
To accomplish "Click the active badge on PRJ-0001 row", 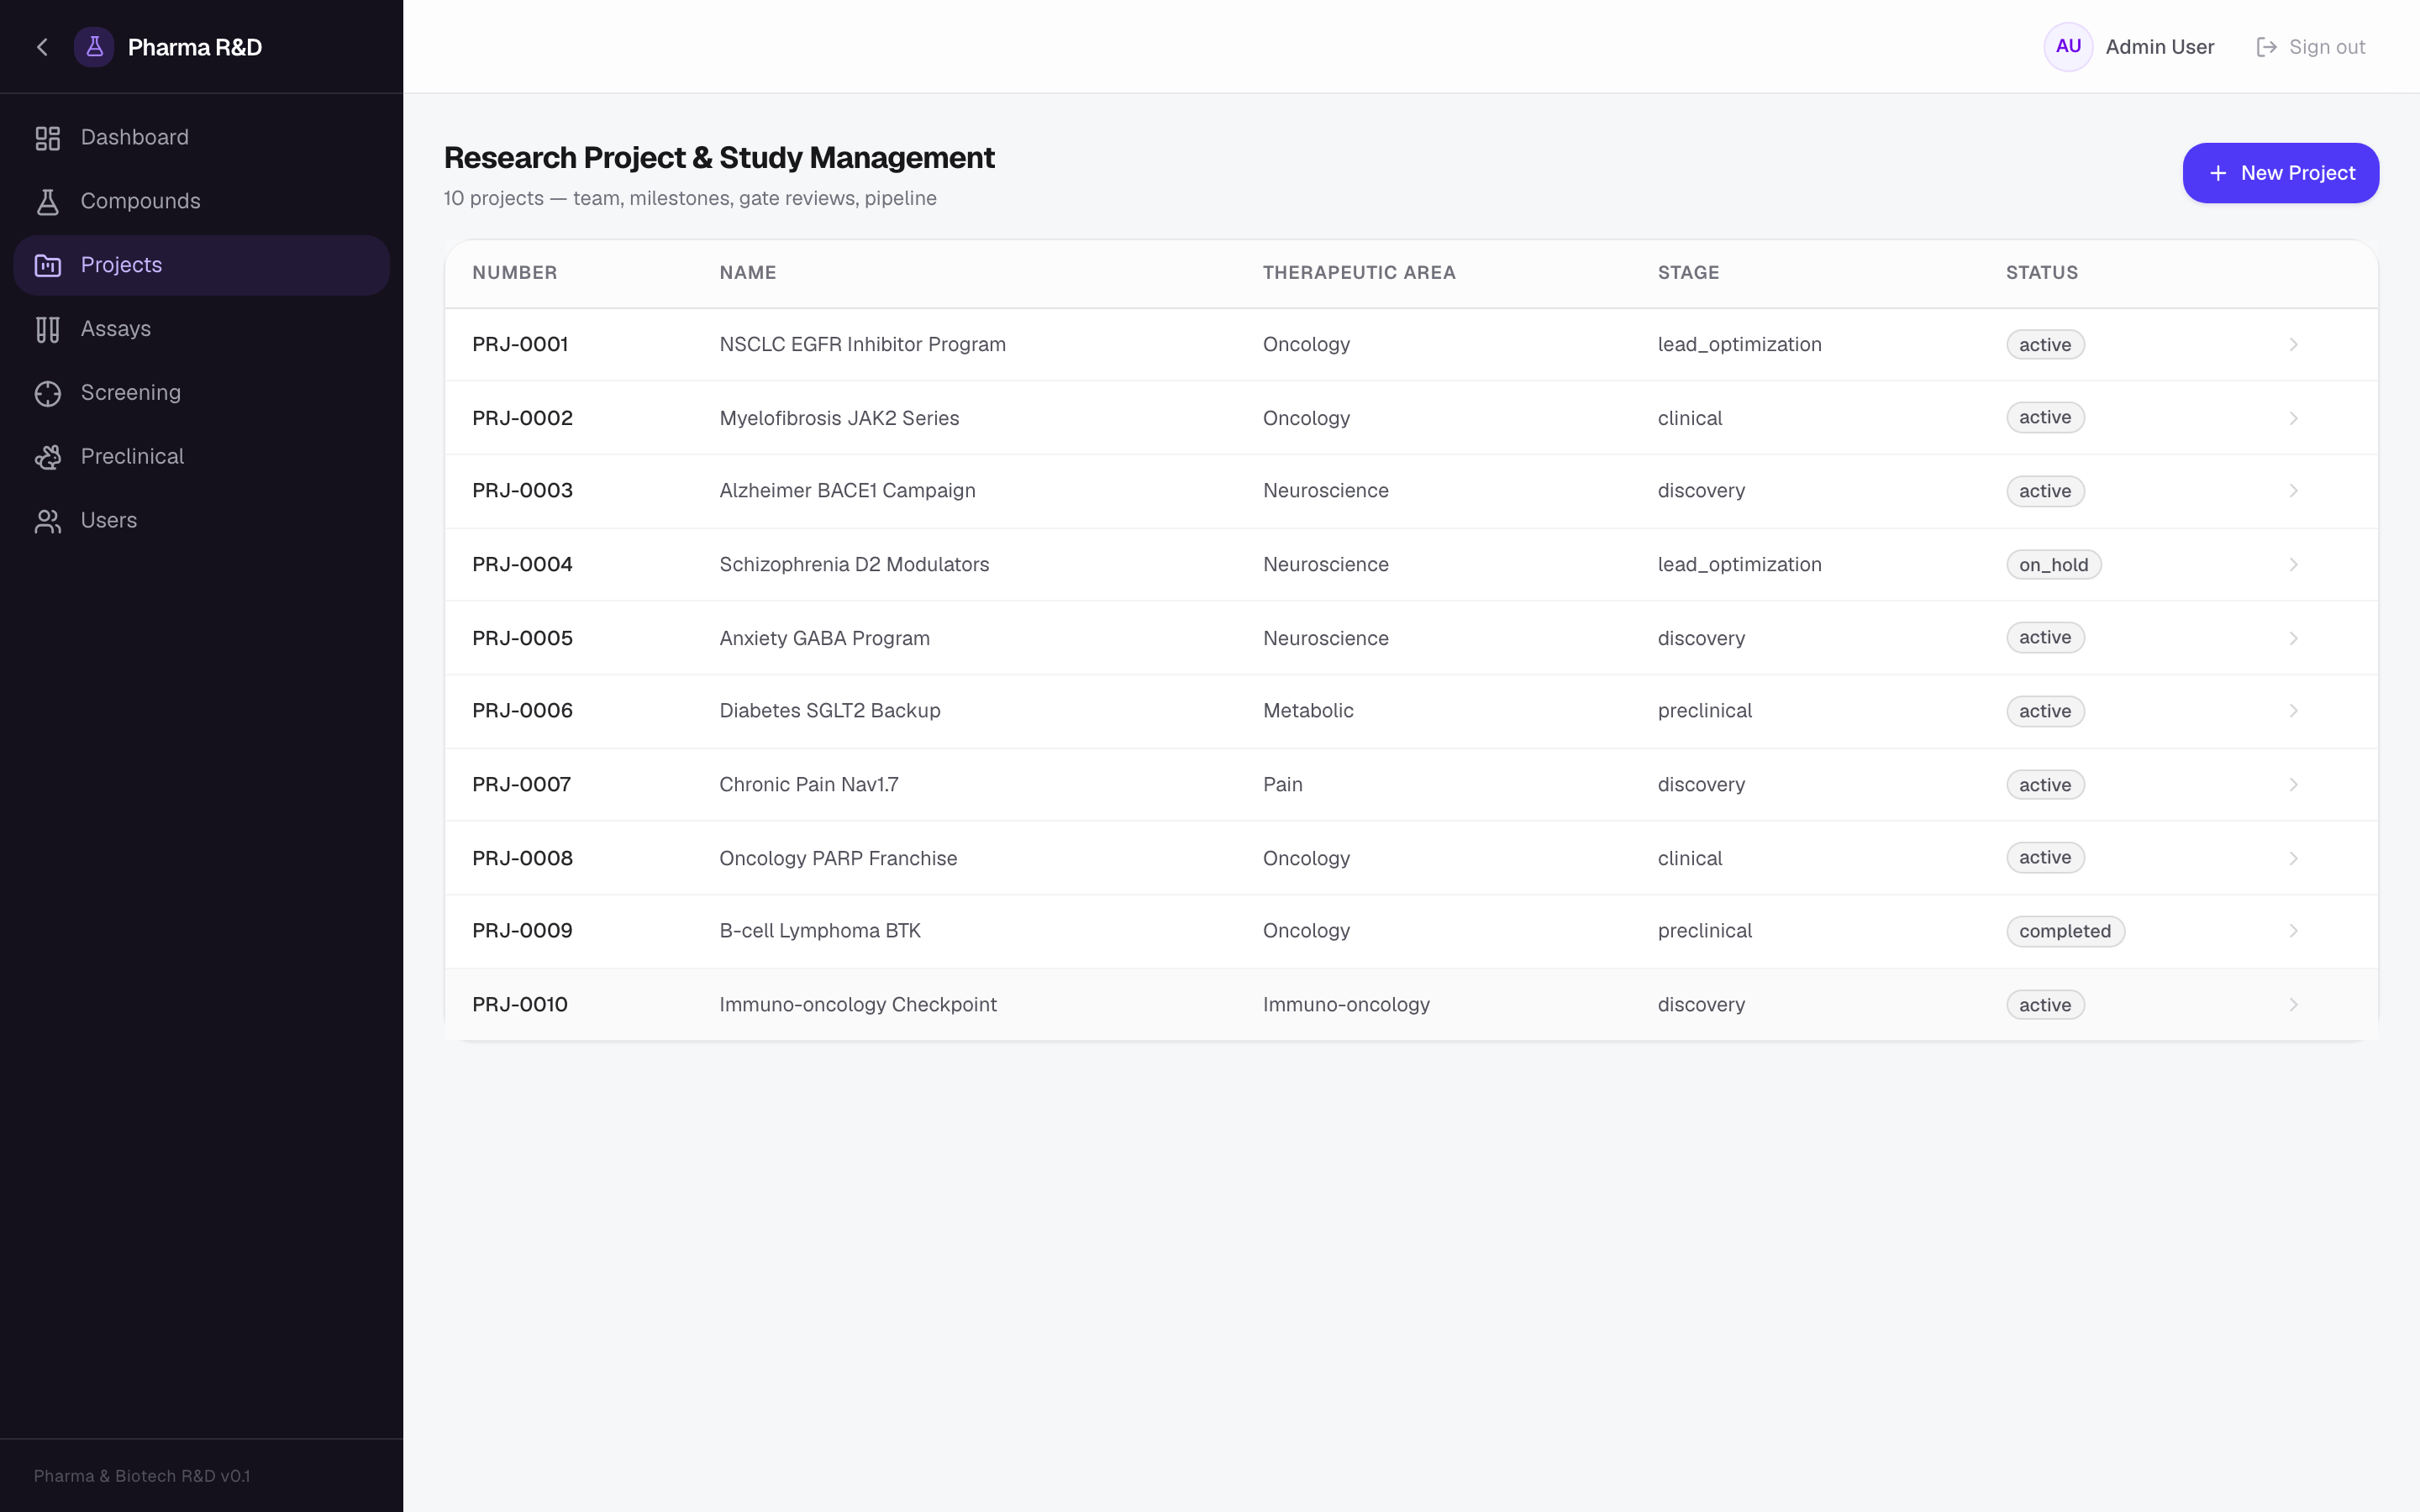I will 2045,345.
